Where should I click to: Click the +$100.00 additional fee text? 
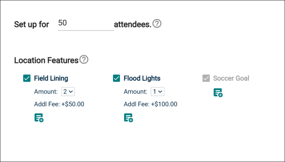tap(164, 104)
